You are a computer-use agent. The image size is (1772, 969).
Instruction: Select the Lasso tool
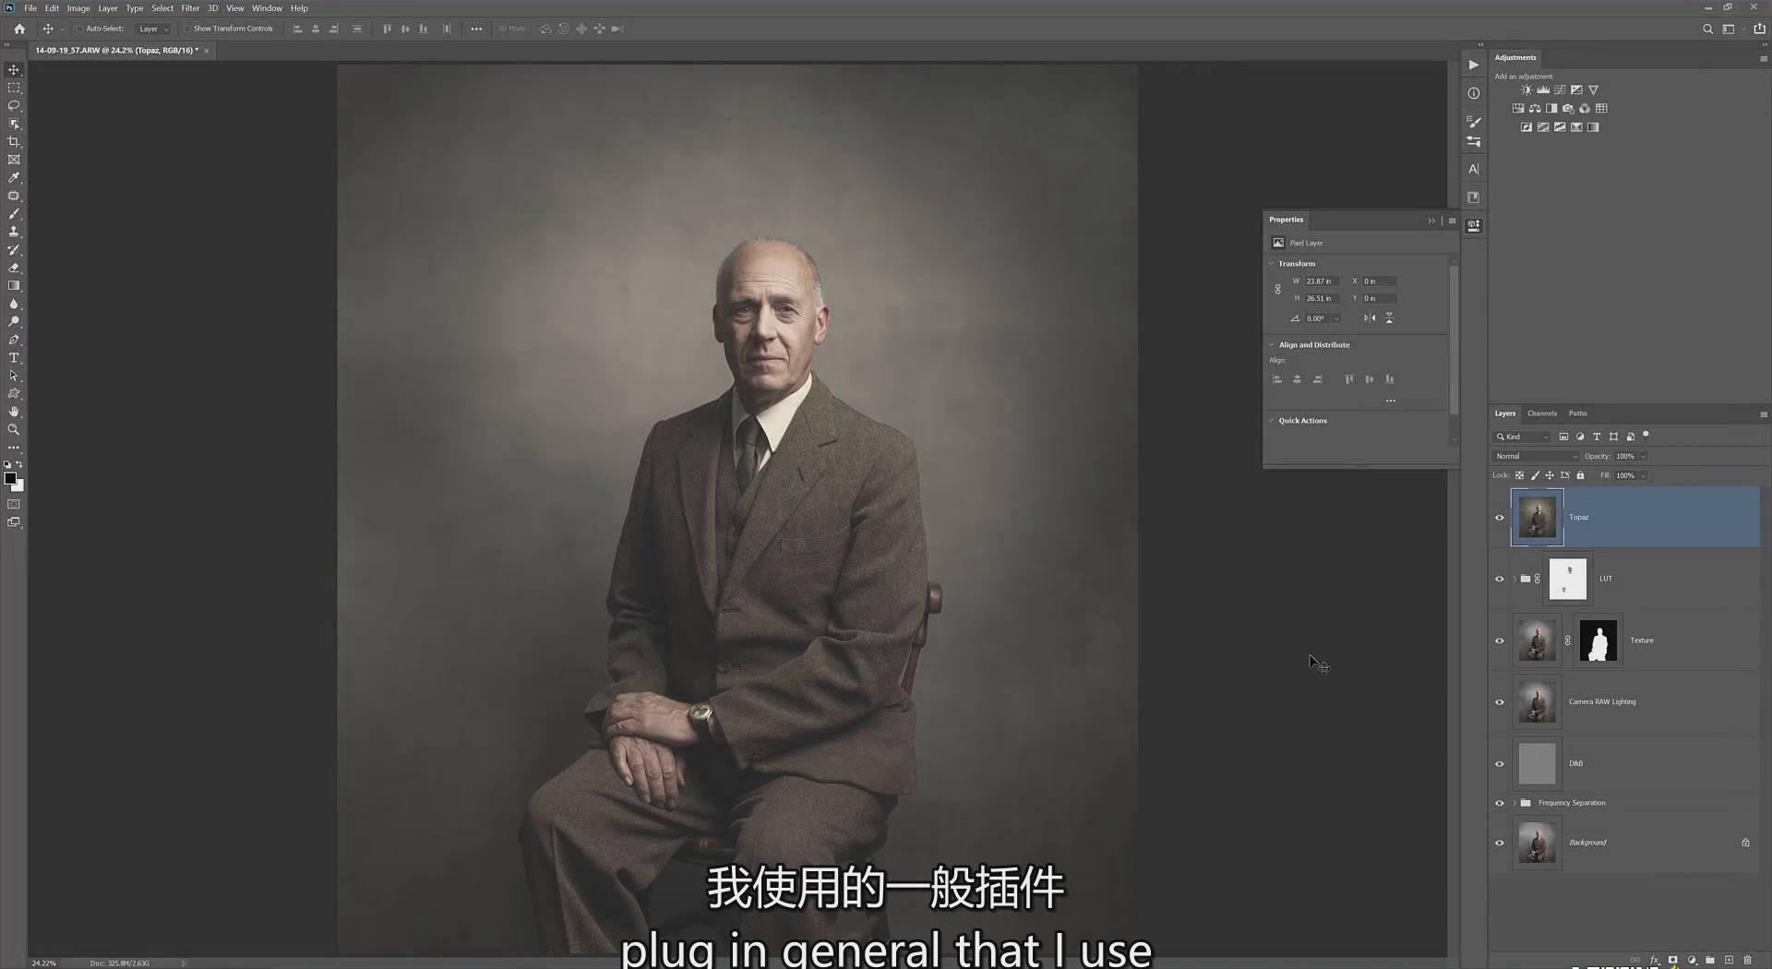point(14,106)
